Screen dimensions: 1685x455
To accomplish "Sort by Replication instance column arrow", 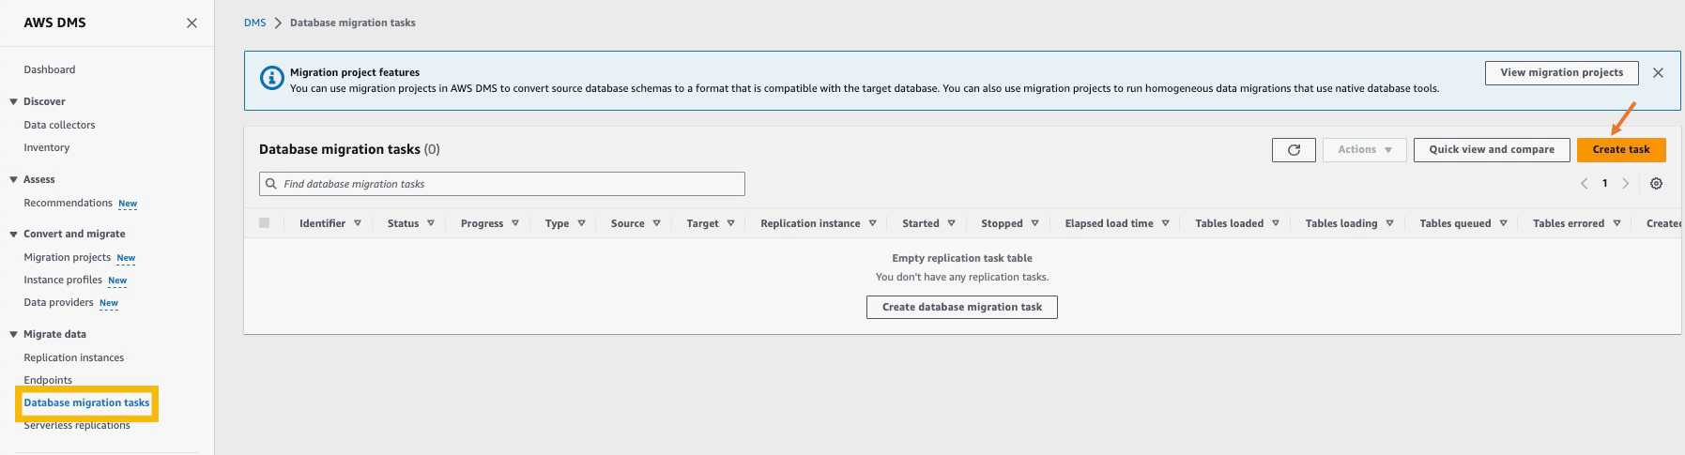I will [872, 223].
